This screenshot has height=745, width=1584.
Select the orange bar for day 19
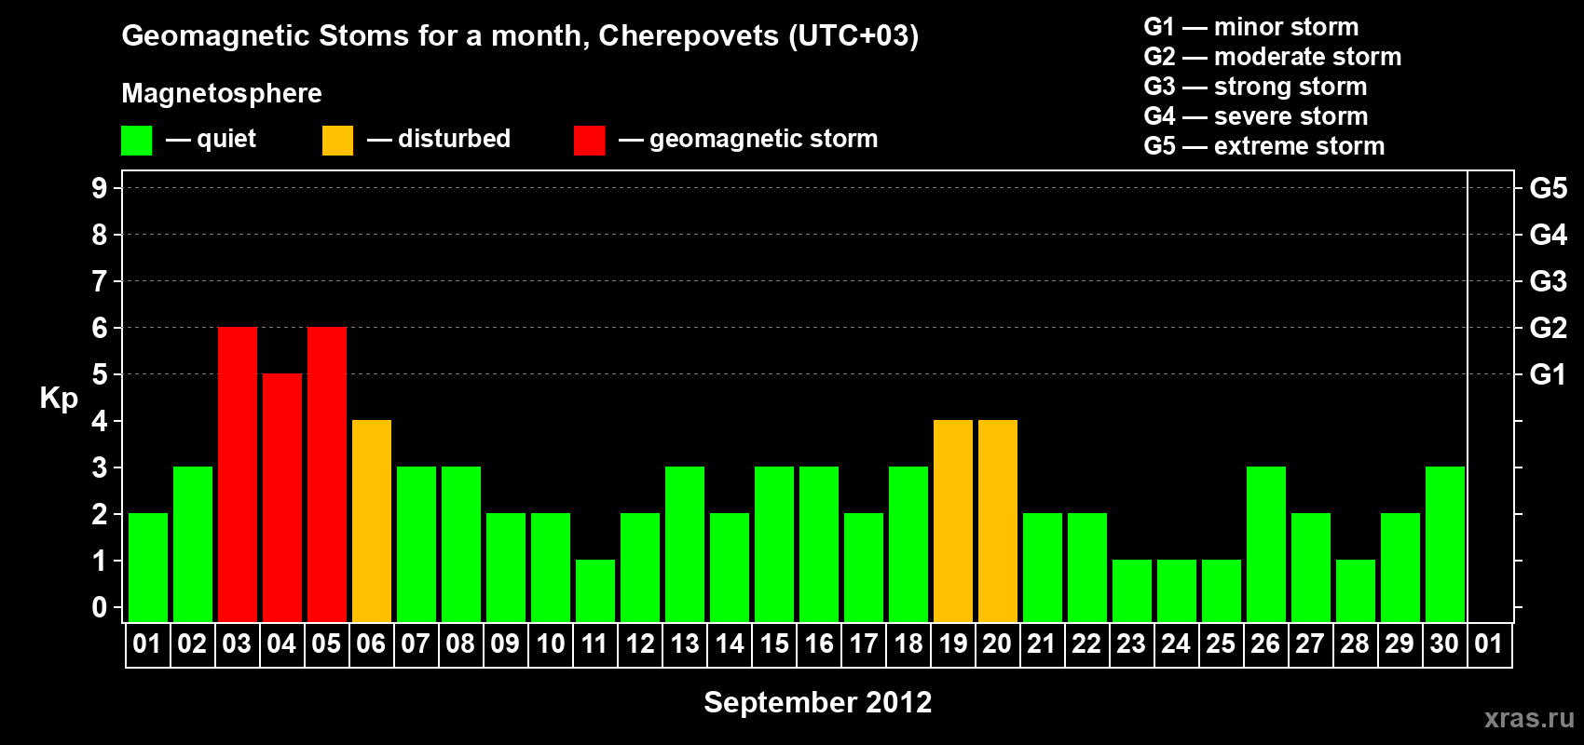point(953,521)
